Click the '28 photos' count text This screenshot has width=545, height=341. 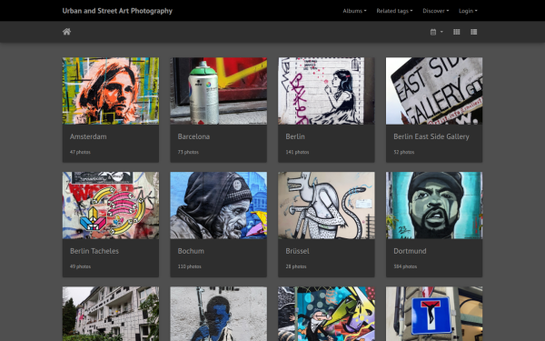(296, 266)
